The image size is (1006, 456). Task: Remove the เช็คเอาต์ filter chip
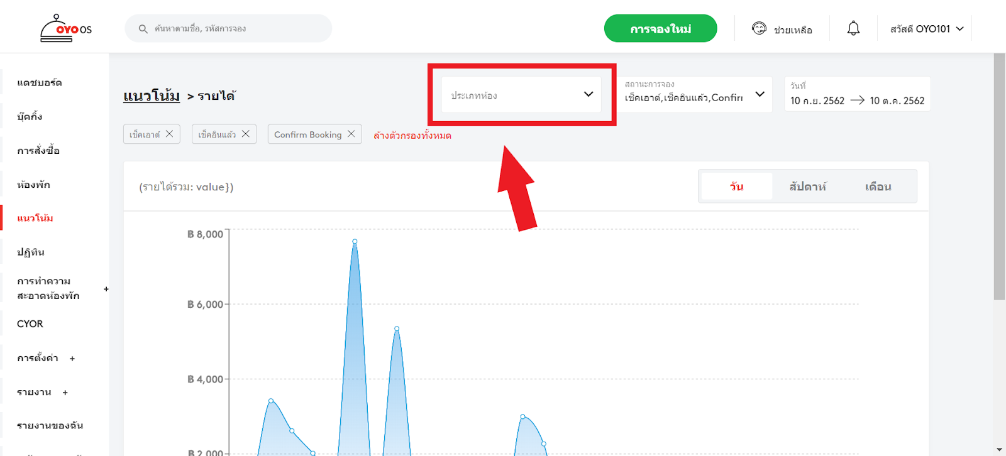pyautogui.click(x=169, y=134)
